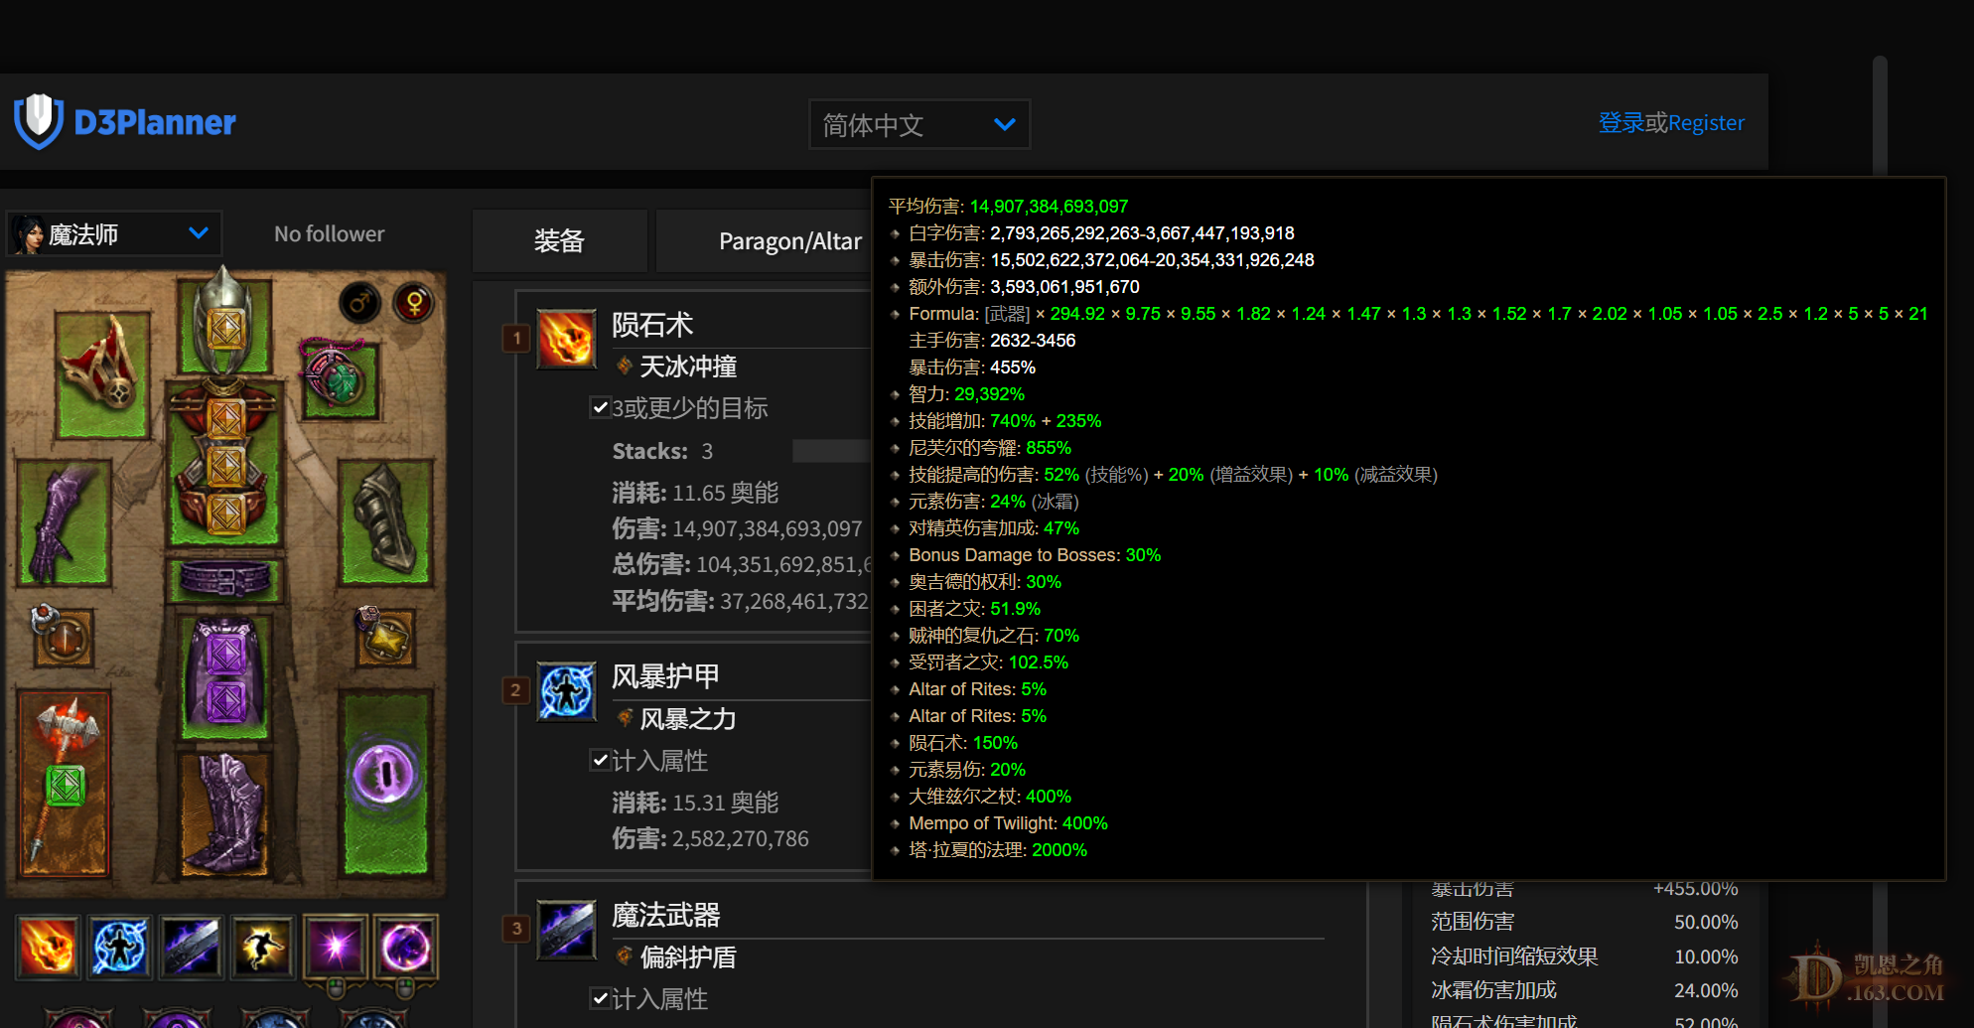The height and width of the screenshot is (1028, 1974).
Task: Click the D3Planner shield logo
Action: point(39,121)
